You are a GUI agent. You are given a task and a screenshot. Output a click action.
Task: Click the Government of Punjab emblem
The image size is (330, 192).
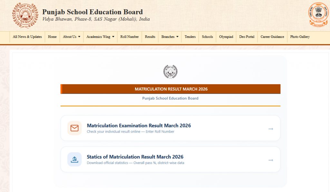[318, 14]
